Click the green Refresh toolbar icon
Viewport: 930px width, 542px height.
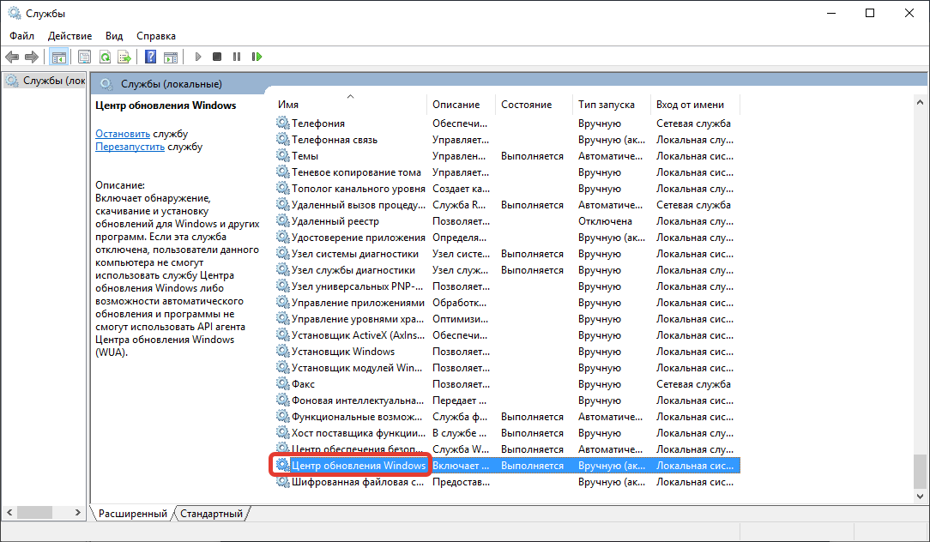point(105,57)
